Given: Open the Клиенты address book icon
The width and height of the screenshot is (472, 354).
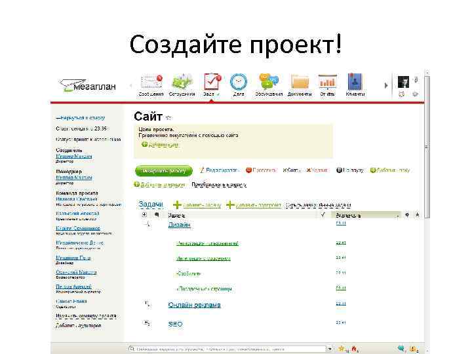Looking at the screenshot, I should 355,81.
